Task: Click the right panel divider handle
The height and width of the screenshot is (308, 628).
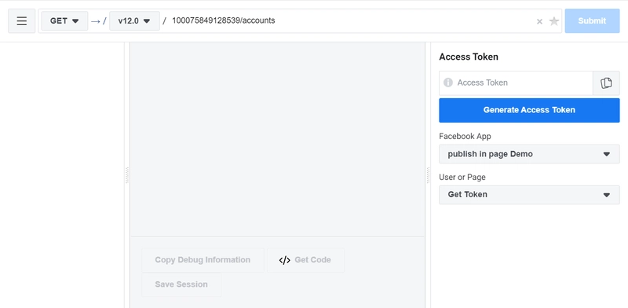Action: (x=428, y=175)
